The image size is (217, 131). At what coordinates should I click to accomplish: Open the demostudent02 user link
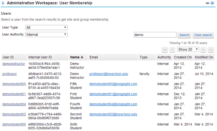(14, 114)
